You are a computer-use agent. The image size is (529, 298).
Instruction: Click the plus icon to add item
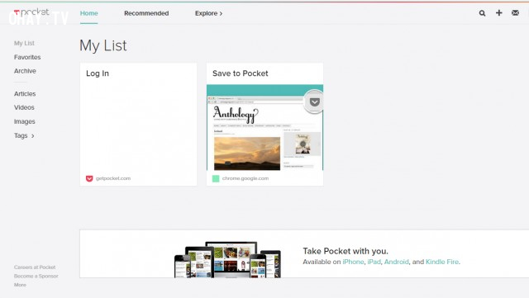(x=499, y=13)
